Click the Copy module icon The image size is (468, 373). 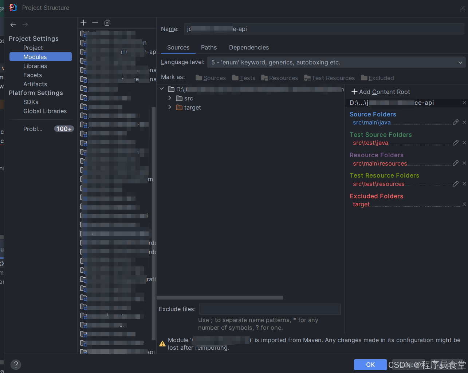coord(107,23)
